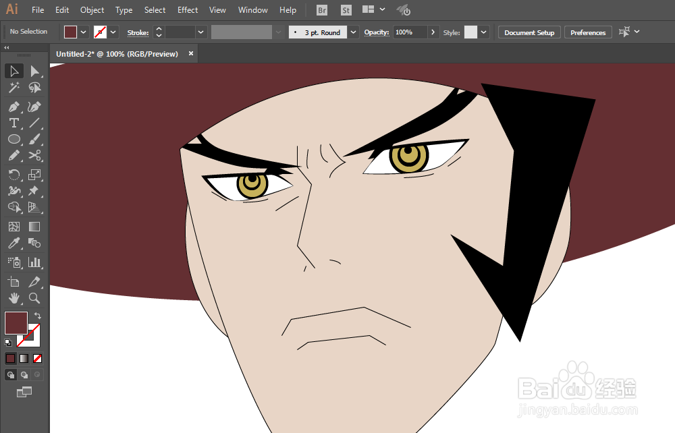Open stroke color dropdown in control bar
The width and height of the screenshot is (675, 433).
[x=113, y=32]
